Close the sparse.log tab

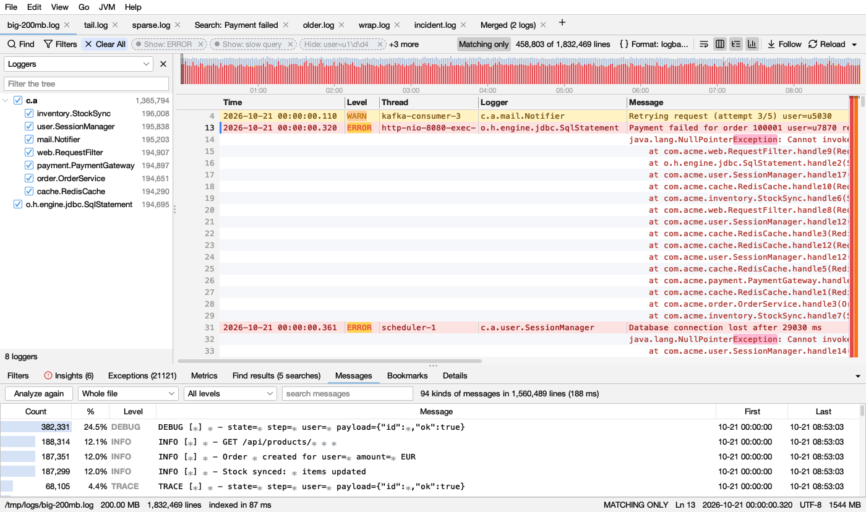coord(178,25)
